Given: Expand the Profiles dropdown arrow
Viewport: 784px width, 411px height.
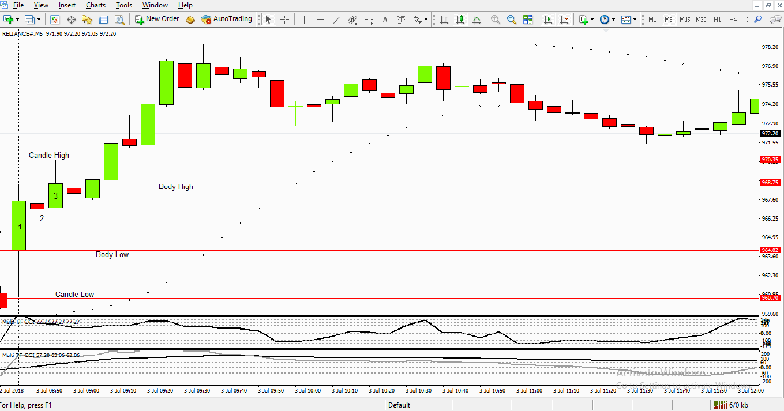Looking at the screenshot, I should pyautogui.click(x=39, y=20).
